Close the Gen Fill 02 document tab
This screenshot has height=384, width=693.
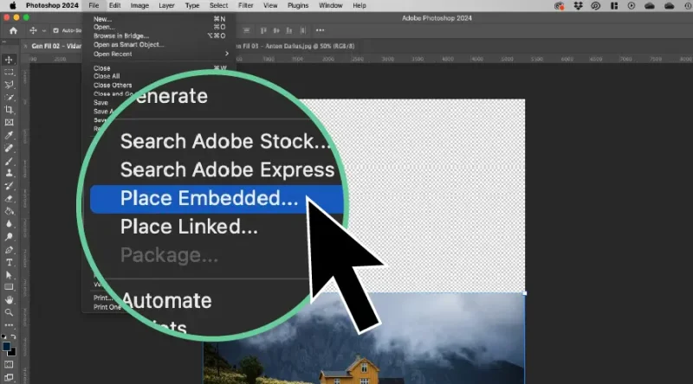coord(26,46)
